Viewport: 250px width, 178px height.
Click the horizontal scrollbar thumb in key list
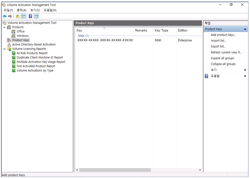pyautogui.click(x=115, y=170)
